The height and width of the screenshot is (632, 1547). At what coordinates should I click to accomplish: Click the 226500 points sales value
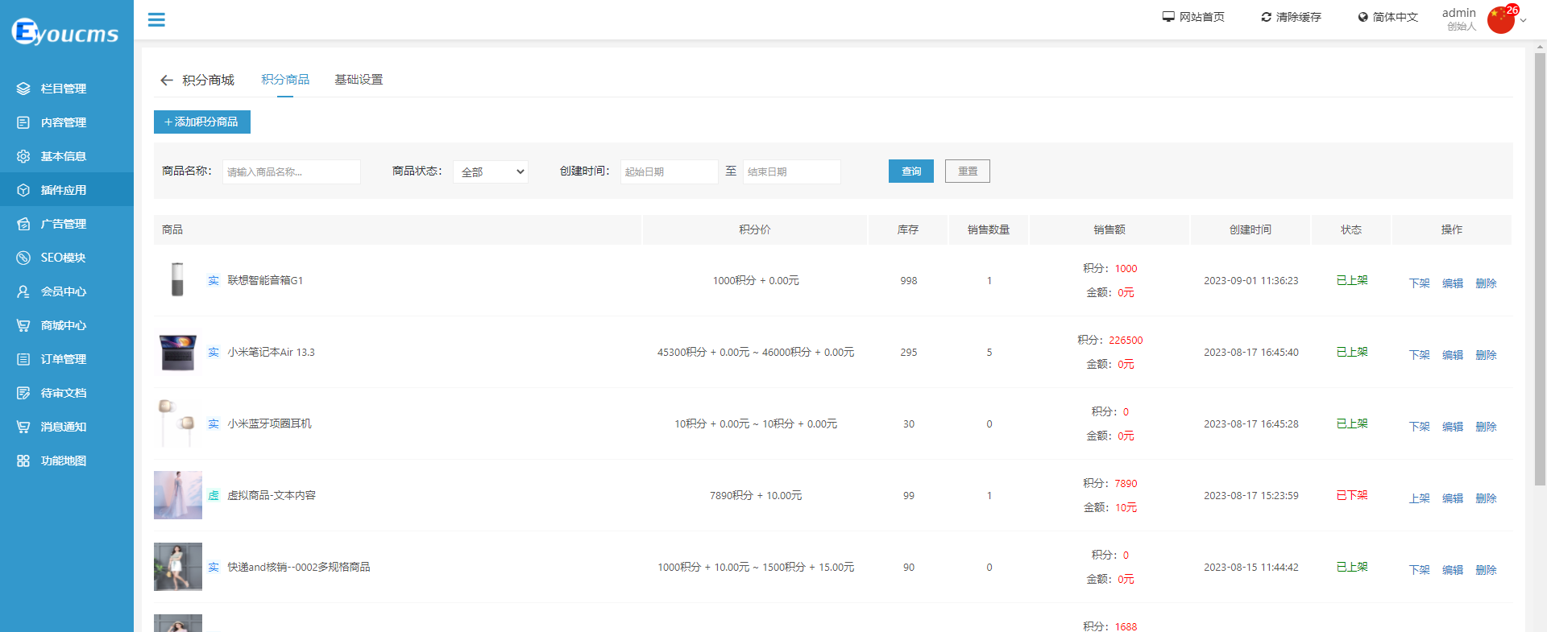pyautogui.click(x=1126, y=341)
